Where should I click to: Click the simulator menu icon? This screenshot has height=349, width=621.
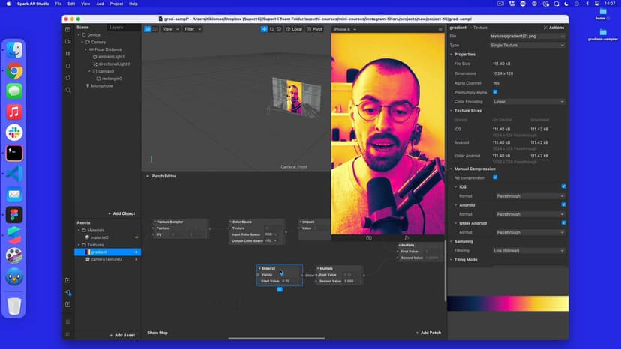tap(440, 29)
